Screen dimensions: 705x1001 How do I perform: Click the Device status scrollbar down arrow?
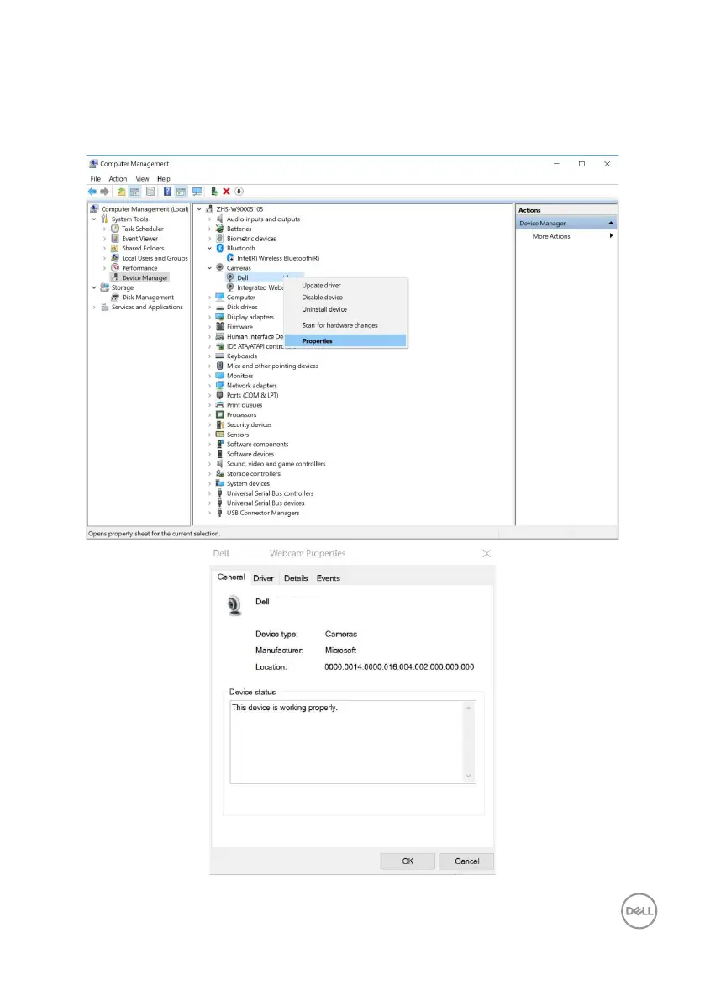[468, 777]
